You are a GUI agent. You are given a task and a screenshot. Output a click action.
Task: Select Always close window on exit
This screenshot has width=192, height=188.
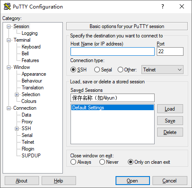[x=73, y=162]
